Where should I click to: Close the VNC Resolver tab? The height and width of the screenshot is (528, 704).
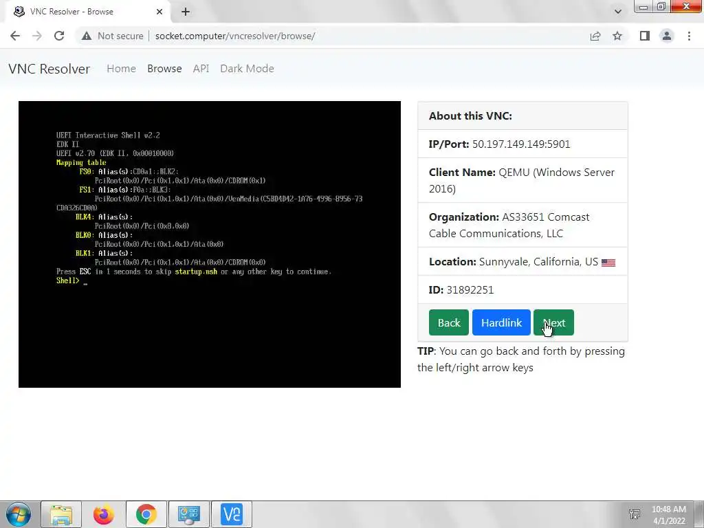[x=159, y=12]
